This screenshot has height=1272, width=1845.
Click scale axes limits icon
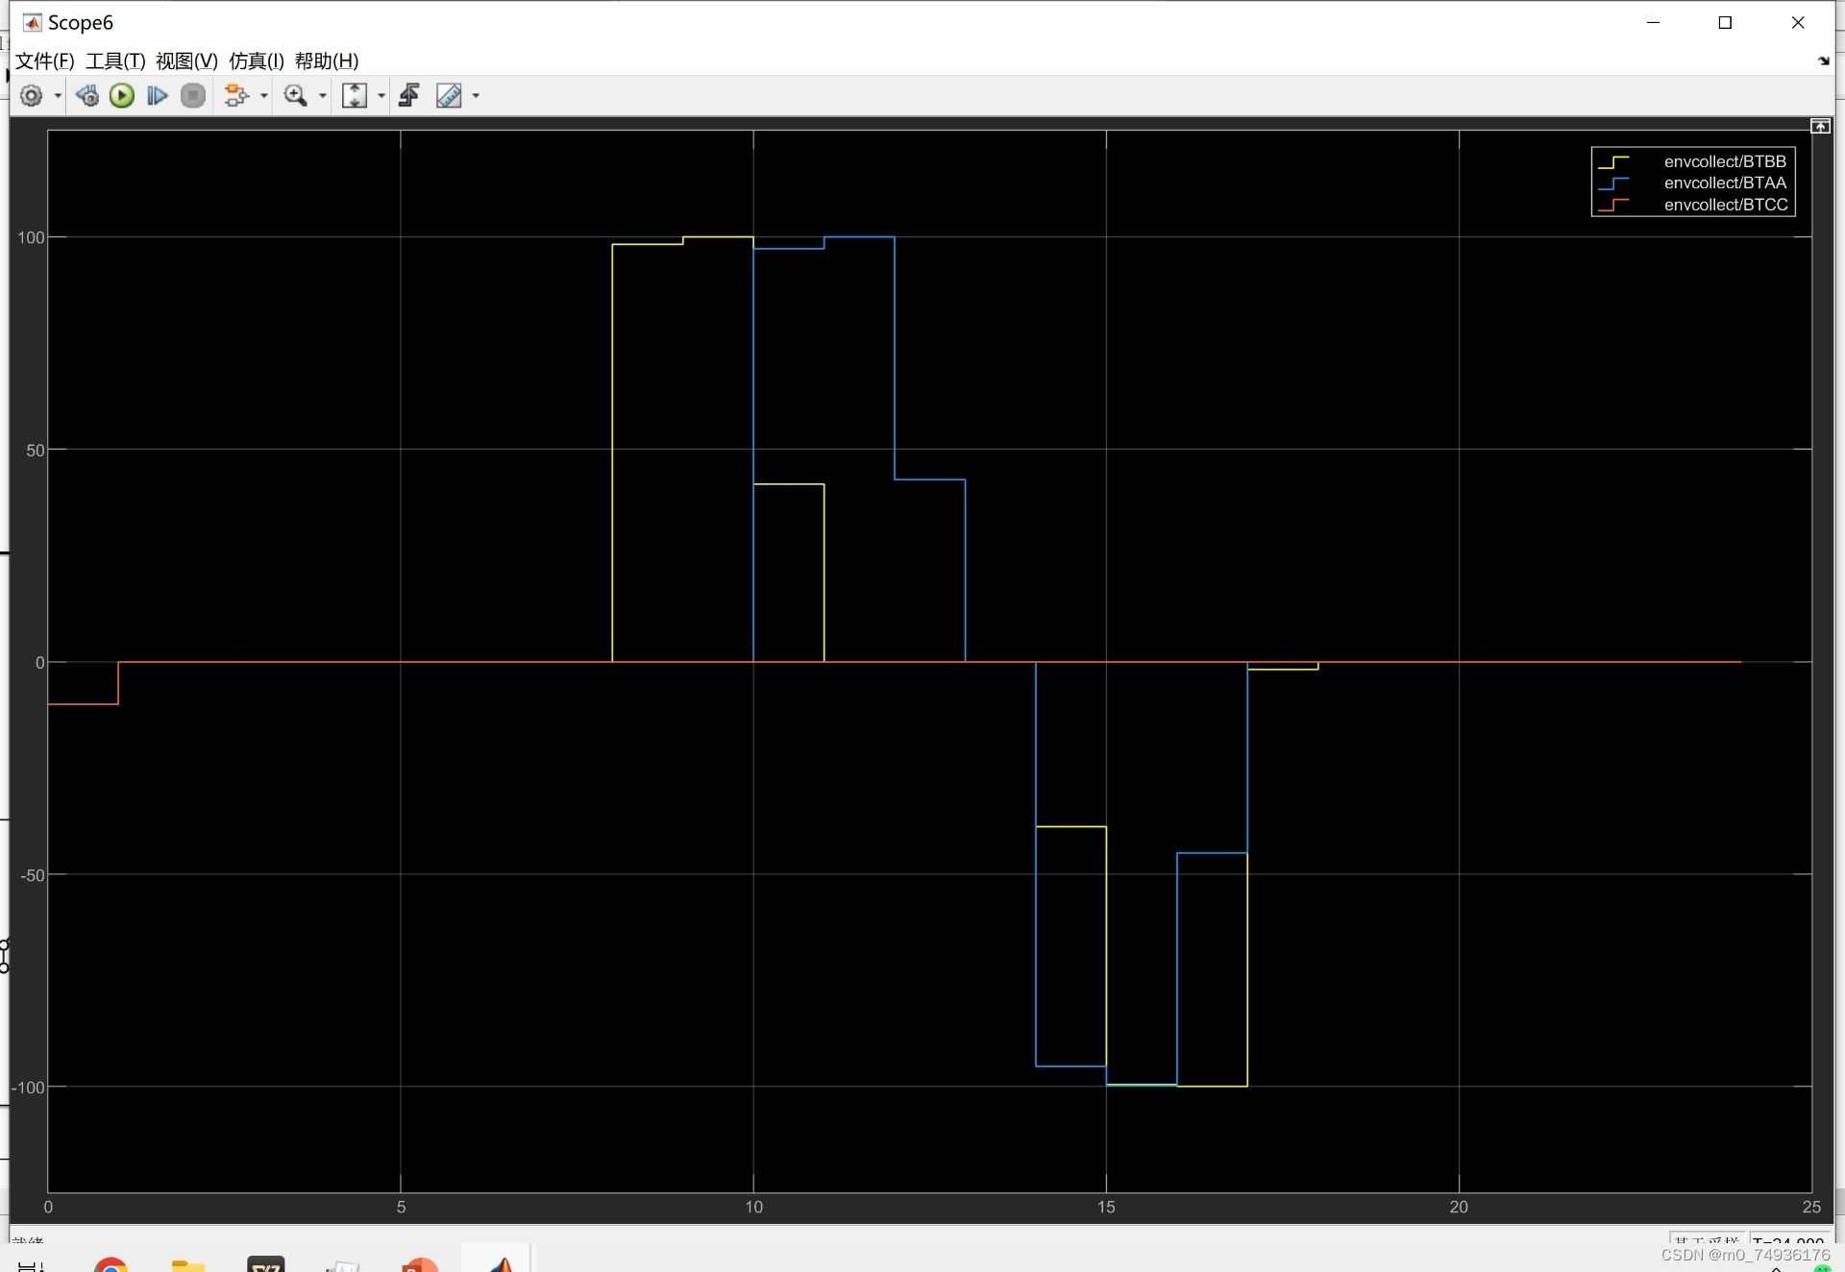pyautogui.click(x=355, y=95)
